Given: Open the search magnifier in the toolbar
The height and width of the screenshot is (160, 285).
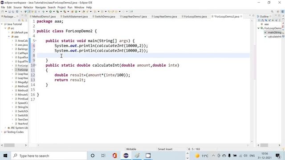Looking at the screenshot, I should coord(272,12).
